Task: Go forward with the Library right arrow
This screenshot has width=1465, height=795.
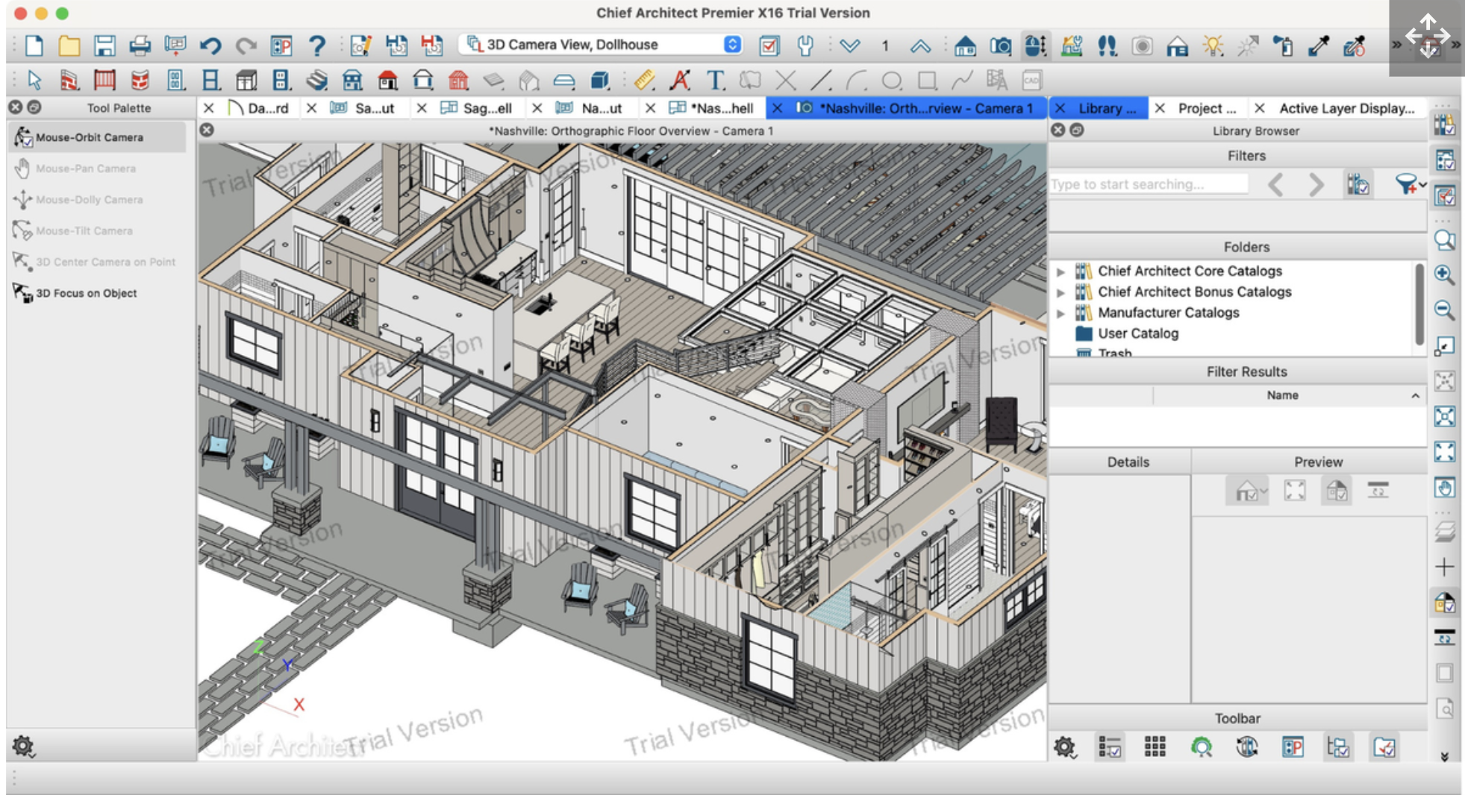Action: (x=1316, y=184)
